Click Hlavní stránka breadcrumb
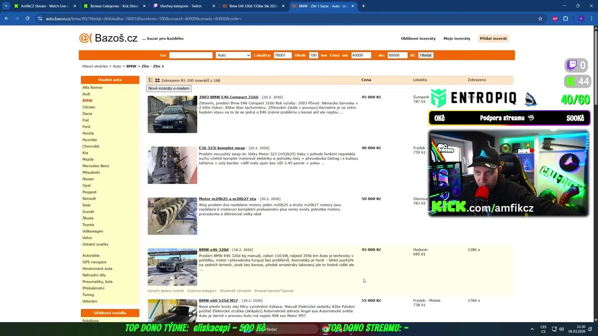 tap(95, 66)
